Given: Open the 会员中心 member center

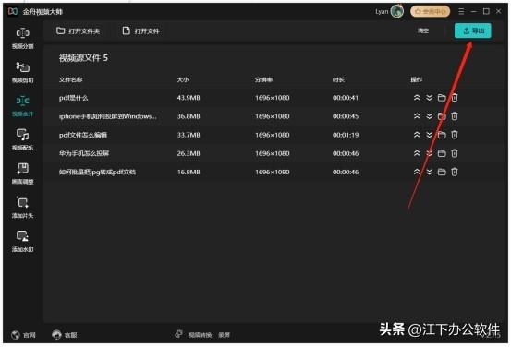Looking at the screenshot, I should (431, 11).
